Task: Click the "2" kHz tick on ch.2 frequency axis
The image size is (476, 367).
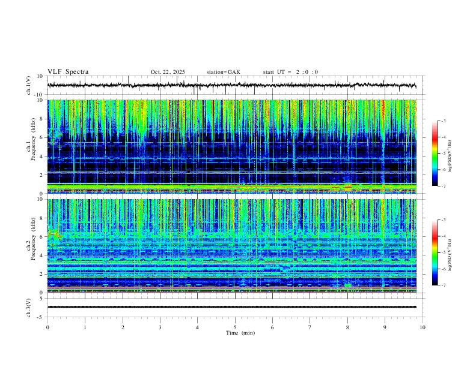Action: point(42,274)
